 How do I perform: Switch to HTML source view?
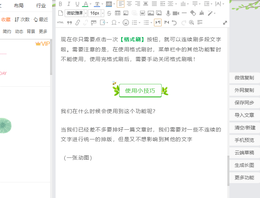click(x=60, y=23)
